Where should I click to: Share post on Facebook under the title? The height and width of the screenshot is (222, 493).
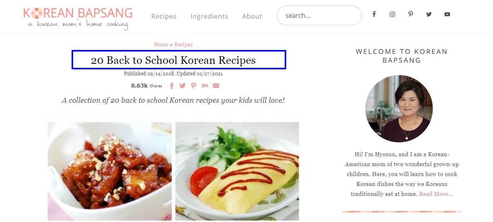coord(172,86)
